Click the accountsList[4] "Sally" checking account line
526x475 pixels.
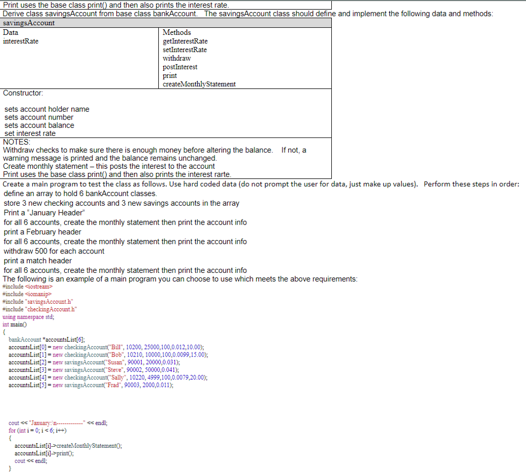tap(108, 378)
